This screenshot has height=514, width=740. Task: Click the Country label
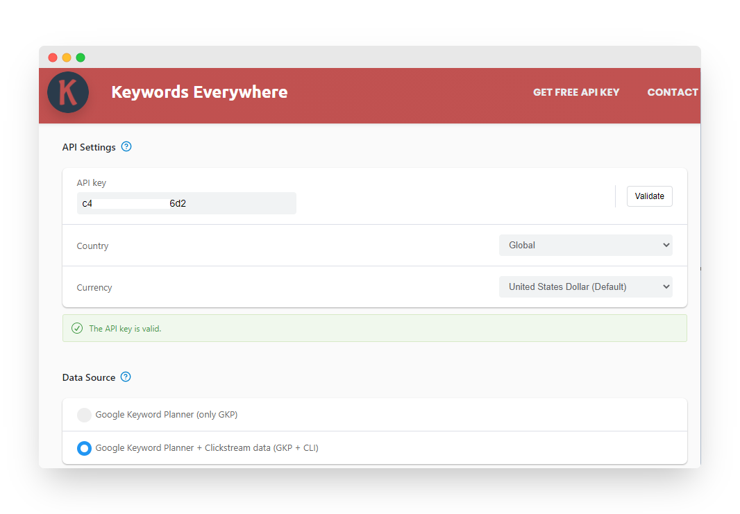[x=92, y=246]
